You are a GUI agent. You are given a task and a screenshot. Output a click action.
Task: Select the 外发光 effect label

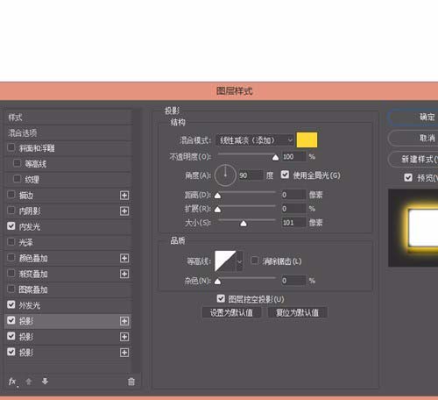pyautogui.click(x=30, y=305)
